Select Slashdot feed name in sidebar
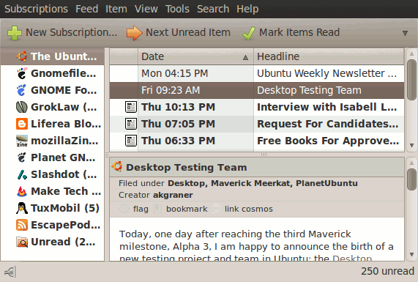Image resolution: width=418 pixels, height=282 pixels. click(64, 174)
